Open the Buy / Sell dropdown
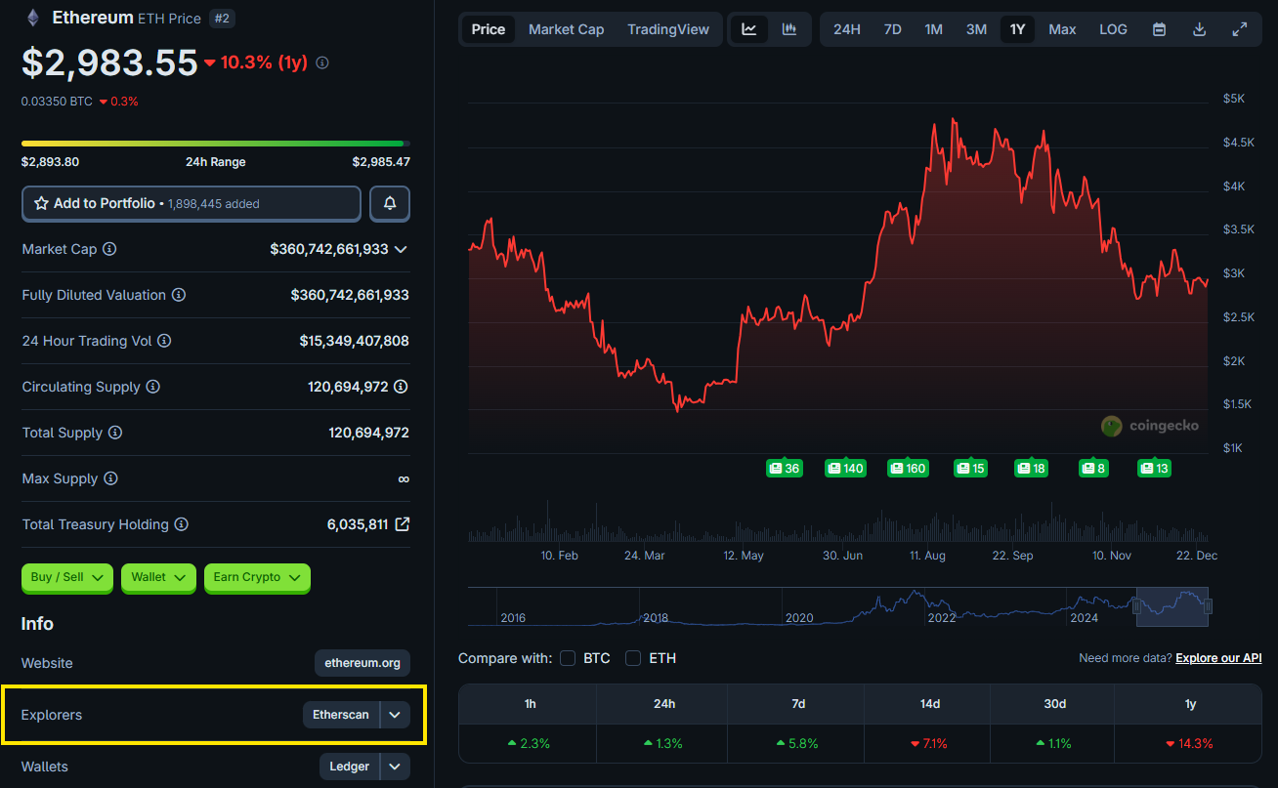Image resolution: width=1278 pixels, height=788 pixels. pyautogui.click(x=67, y=577)
